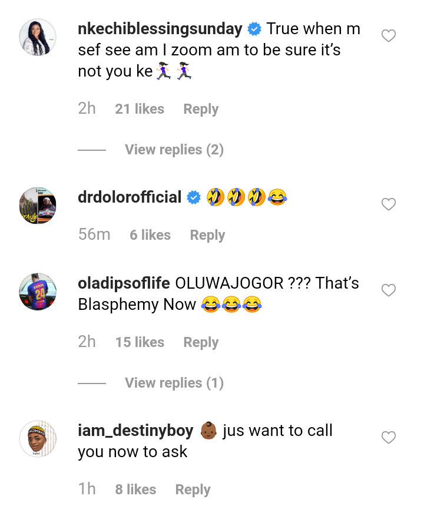Reply to iam_destinyboy's comment
This screenshot has height=509, width=424.
pos(193,490)
